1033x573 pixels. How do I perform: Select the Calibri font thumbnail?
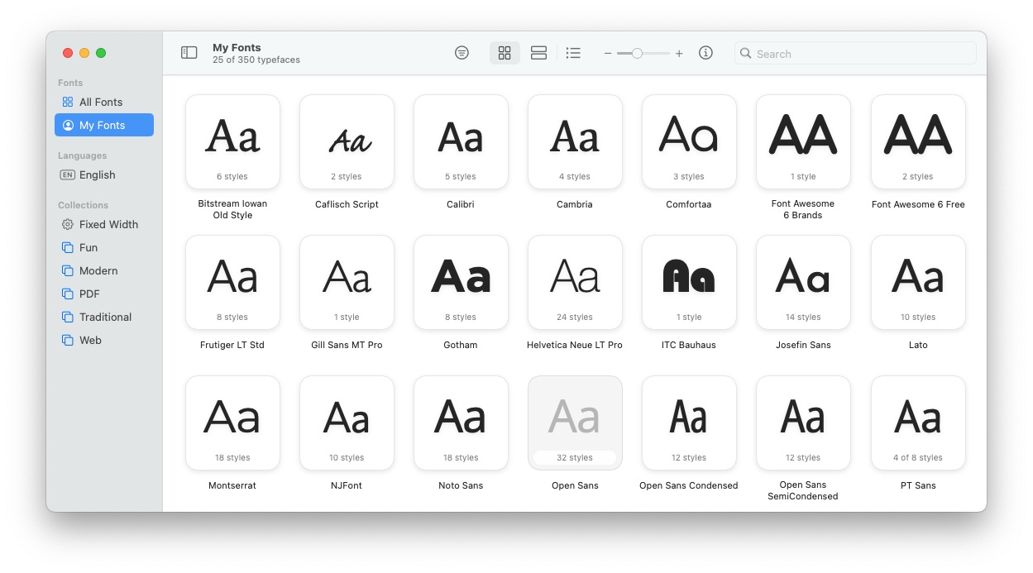coord(461,141)
